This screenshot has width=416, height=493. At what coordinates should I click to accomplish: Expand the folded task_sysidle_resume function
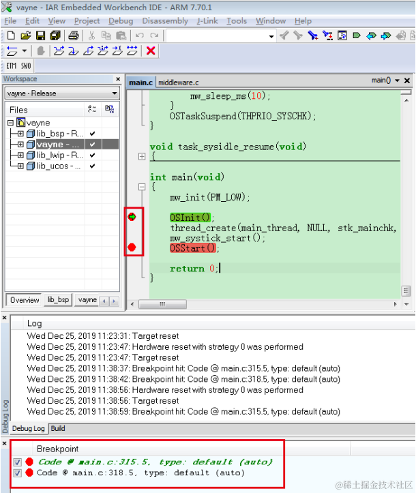[142, 156]
